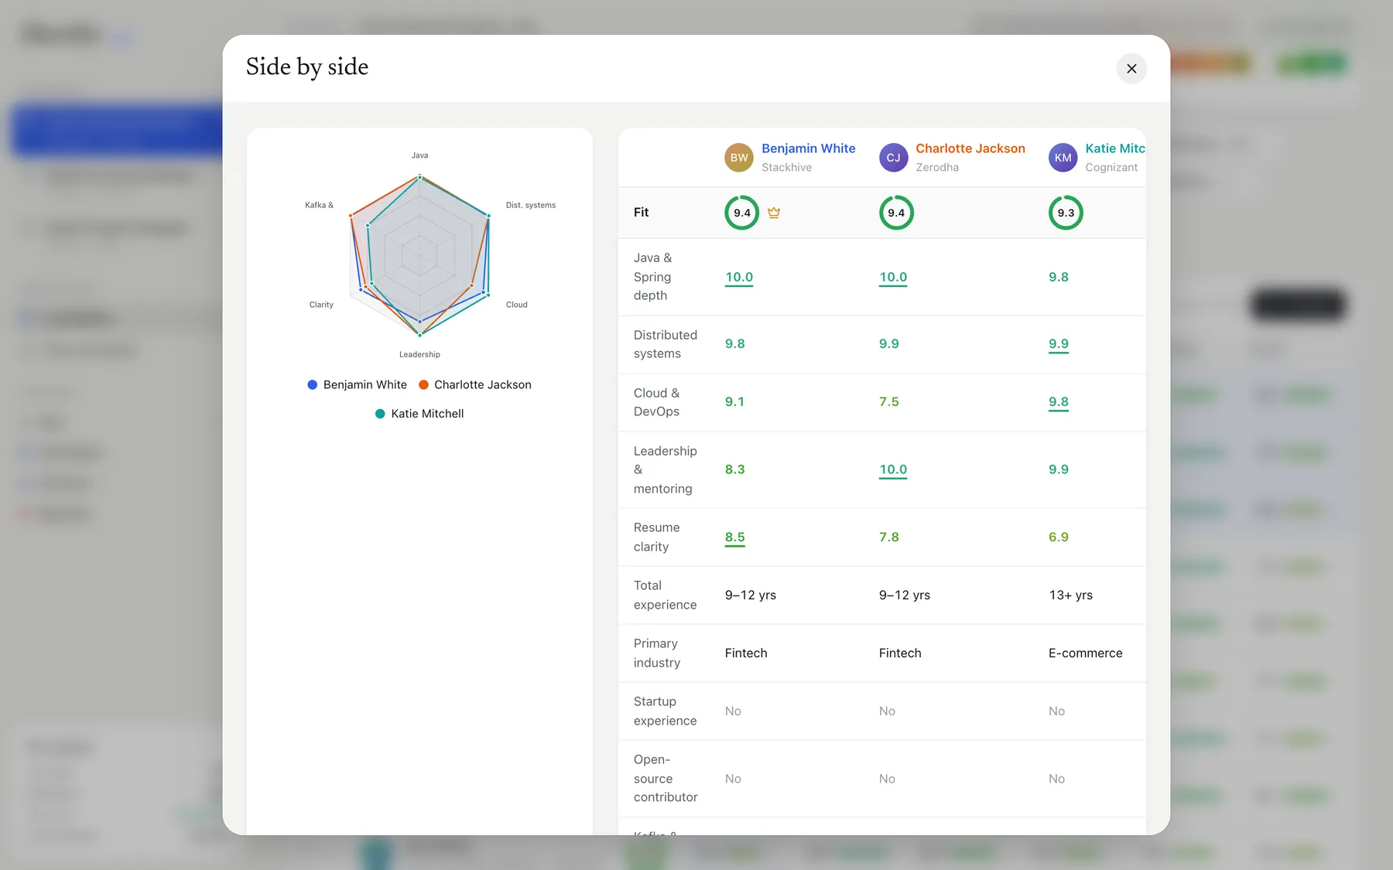Click Charlotte's 10.0 Leadership & mentoring score
The width and height of the screenshot is (1393, 870).
coord(893,469)
